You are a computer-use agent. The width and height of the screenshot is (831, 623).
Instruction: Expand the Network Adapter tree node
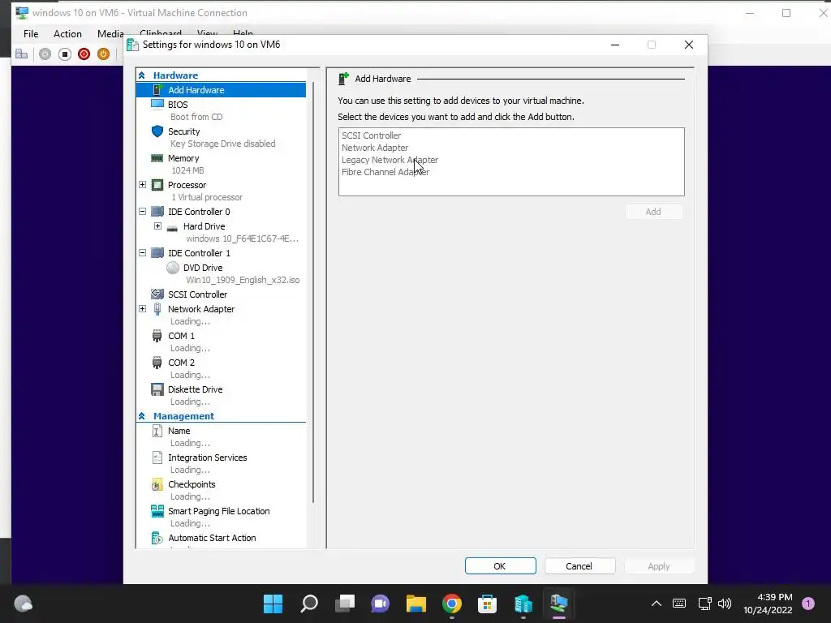point(143,309)
